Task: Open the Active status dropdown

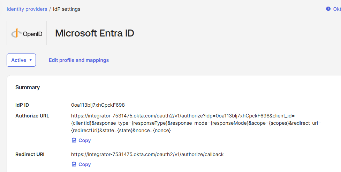Action: tap(21, 60)
